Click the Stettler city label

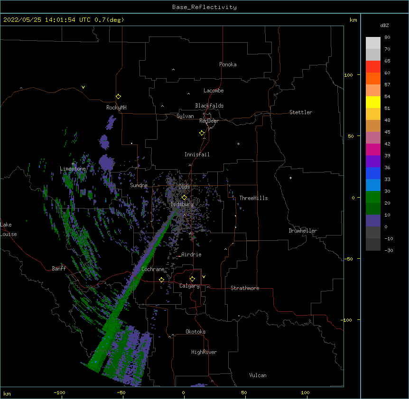pyautogui.click(x=300, y=112)
